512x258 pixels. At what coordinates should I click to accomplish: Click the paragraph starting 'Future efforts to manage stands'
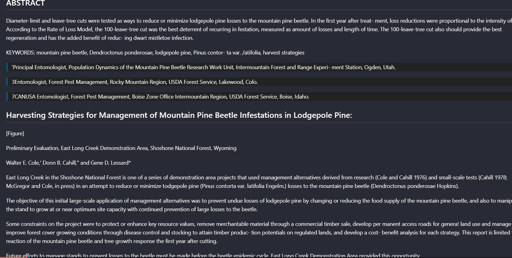213,255
